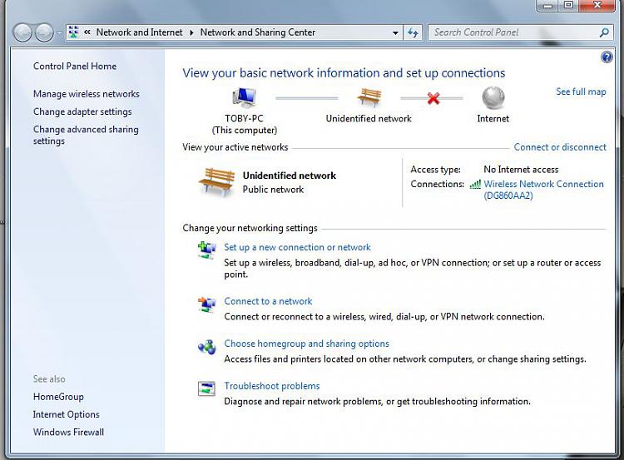Click Network and Sharing Center breadcrumb
The height and width of the screenshot is (460, 624).
(257, 32)
